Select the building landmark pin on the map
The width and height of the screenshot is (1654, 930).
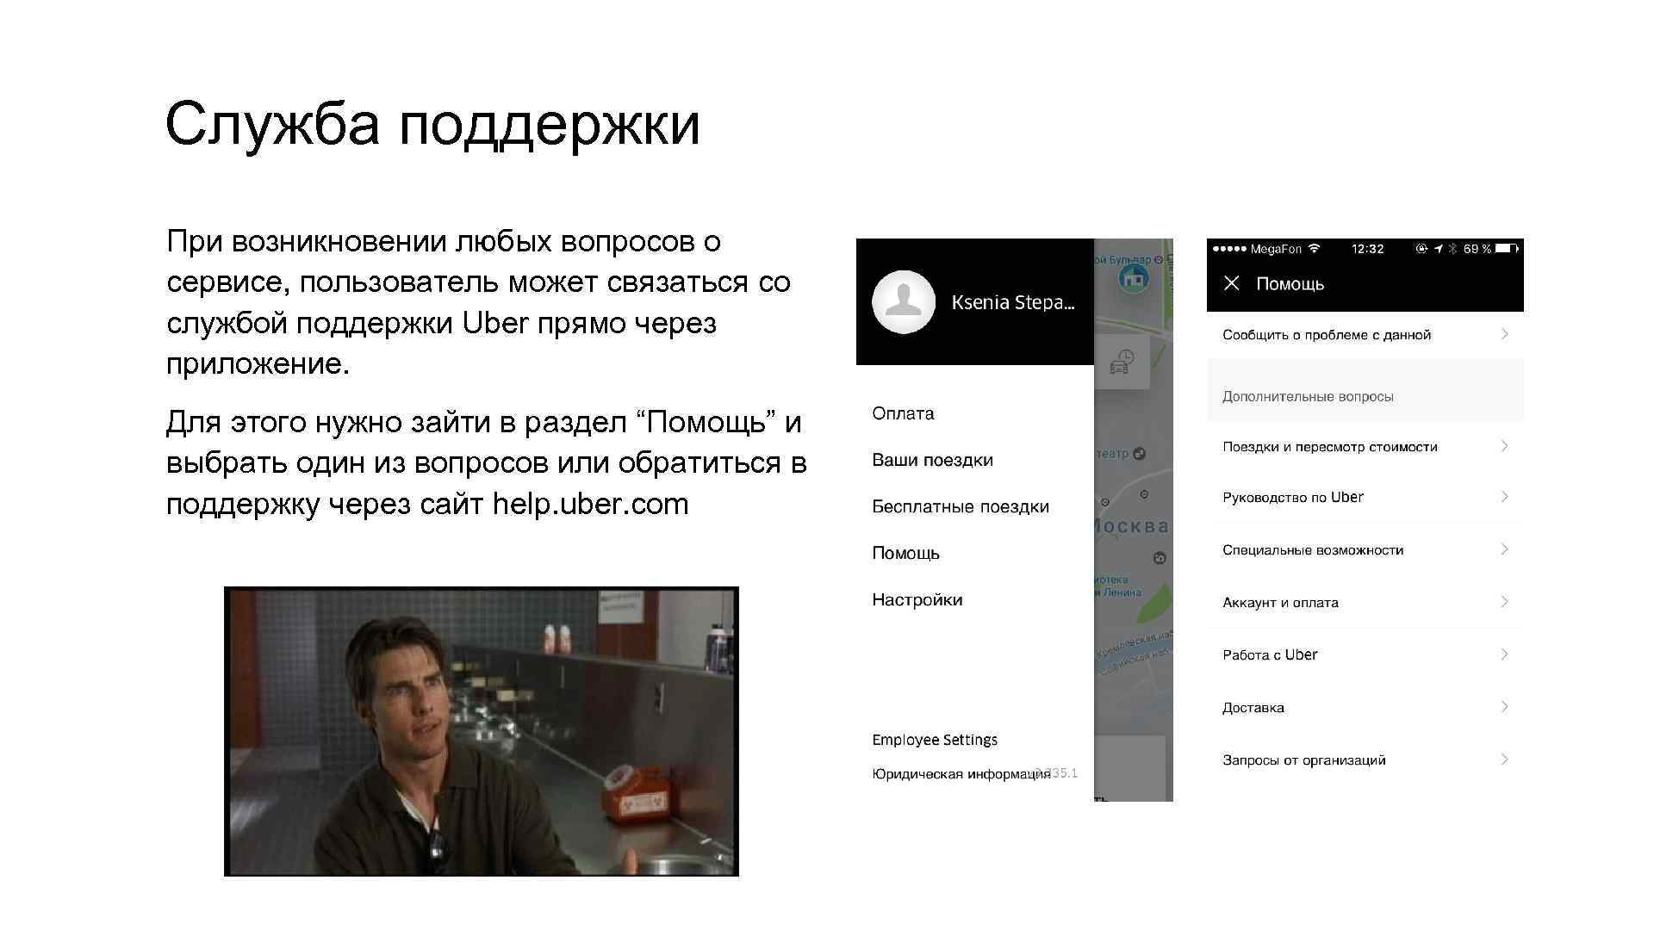[1133, 278]
